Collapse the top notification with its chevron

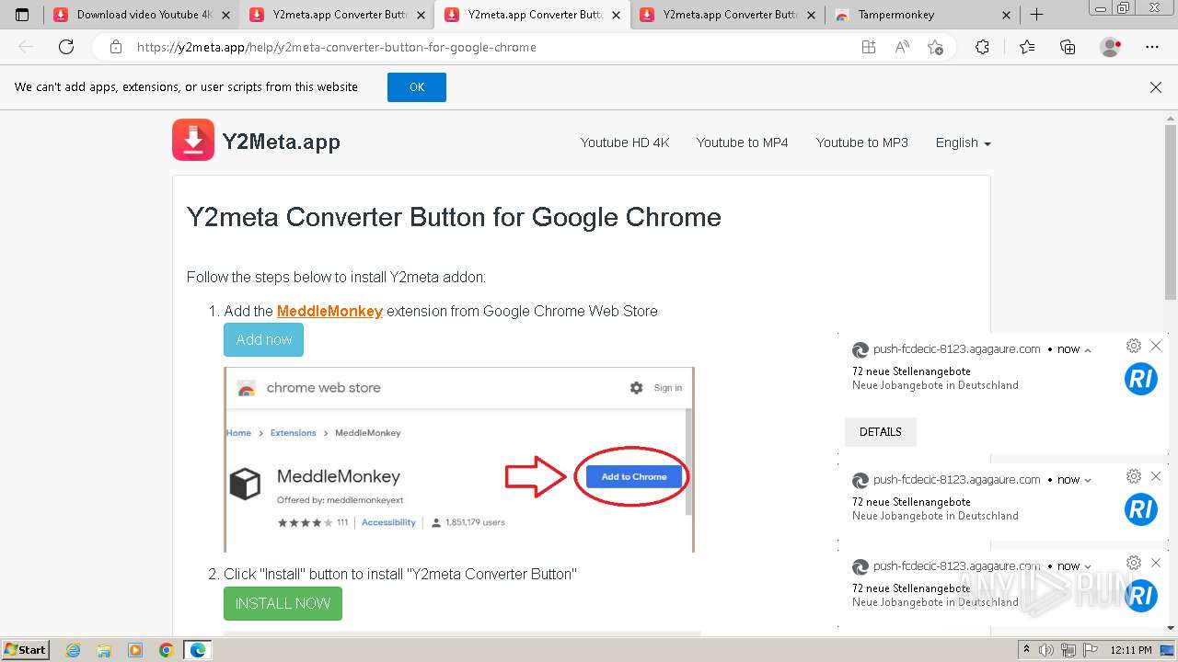pos(1088,350)
